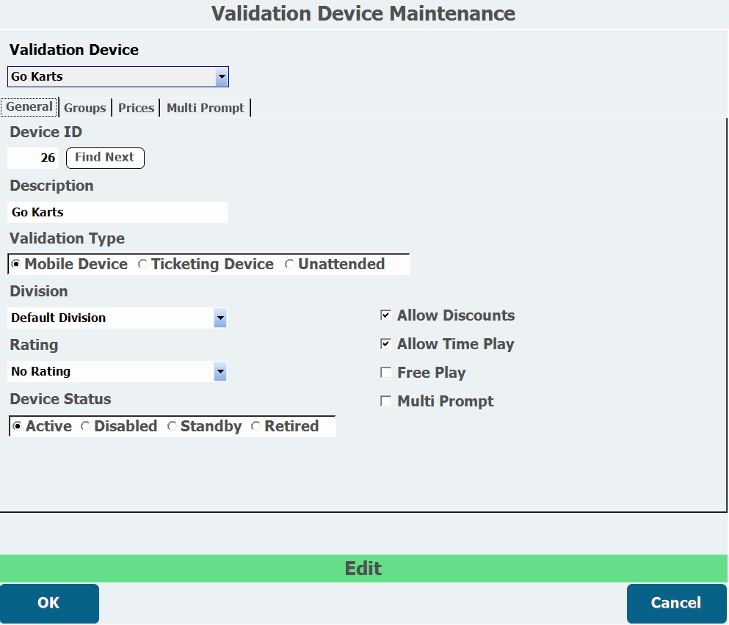Uncheck the Allow Discounts checkbox
Image resolution: width=729 pixels, height=625 pixels.
click(x=385, y=315)
